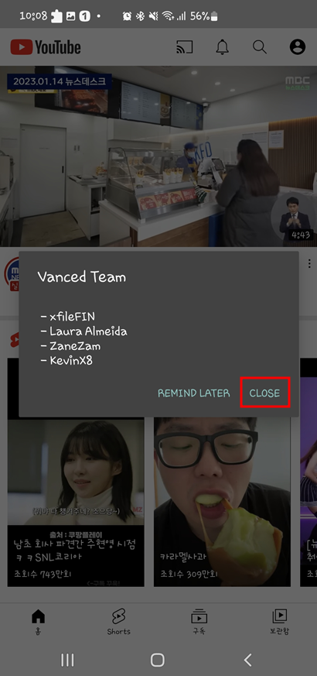Open the SNL코리아 주현영 Short

(76, 472)
